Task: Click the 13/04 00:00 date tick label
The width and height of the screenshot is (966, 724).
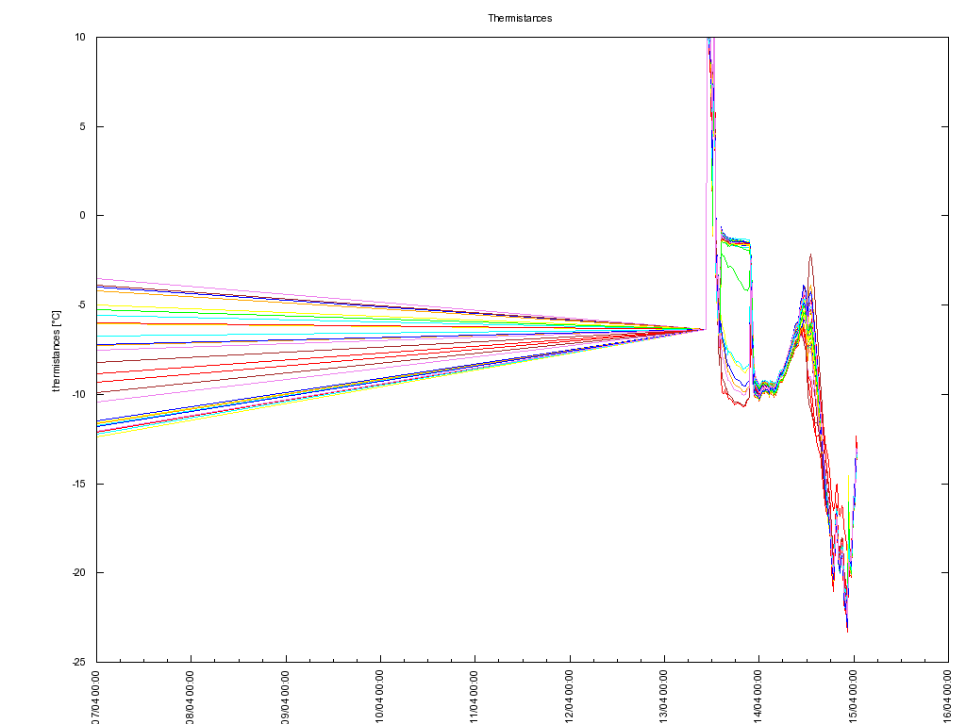Action: [664, 696]
